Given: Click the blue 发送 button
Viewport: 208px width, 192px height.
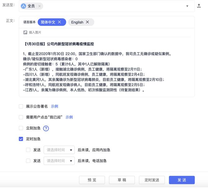Looking at the screenshot, I should pos(182,180).
